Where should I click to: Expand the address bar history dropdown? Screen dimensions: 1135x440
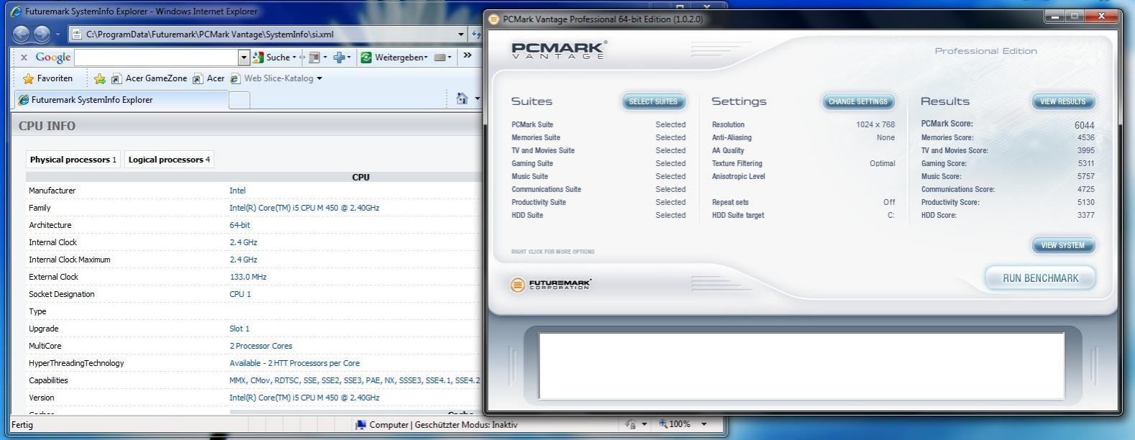[461, 34]
